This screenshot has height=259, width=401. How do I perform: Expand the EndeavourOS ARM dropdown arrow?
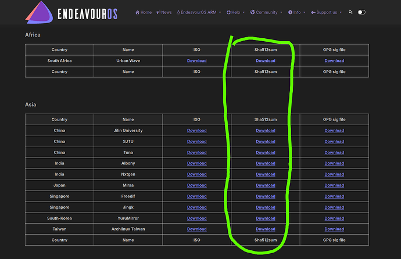220,12
